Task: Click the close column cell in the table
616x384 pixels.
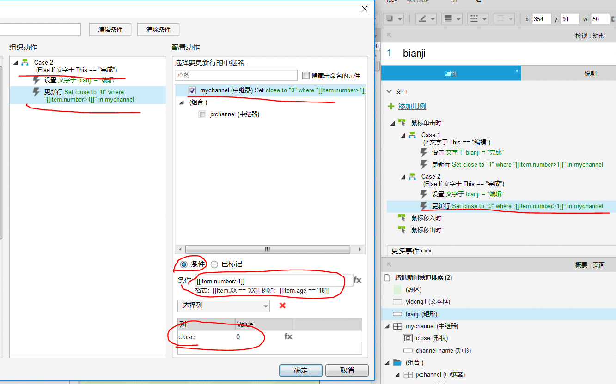Action: 206,337
